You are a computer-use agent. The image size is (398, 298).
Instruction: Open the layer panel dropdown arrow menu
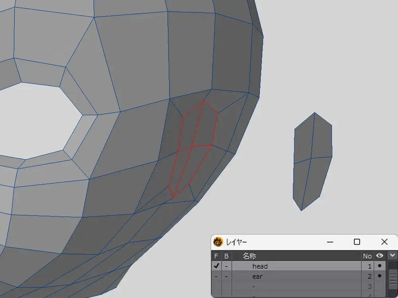click(x=392, y=255)
